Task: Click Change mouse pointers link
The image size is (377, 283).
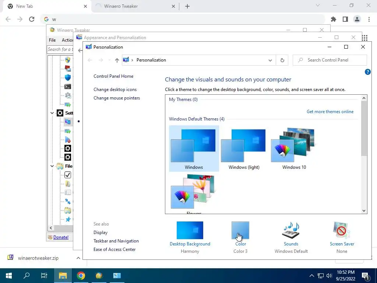Action: pyautogui.click(x=117, y=98)
